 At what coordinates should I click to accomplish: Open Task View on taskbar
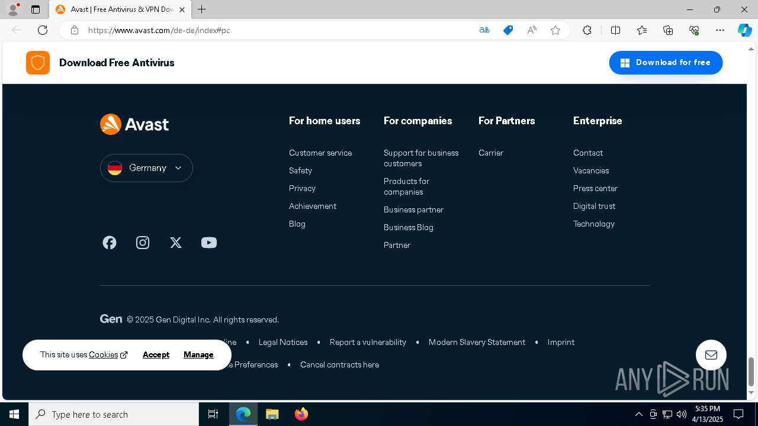click(213, 414)
